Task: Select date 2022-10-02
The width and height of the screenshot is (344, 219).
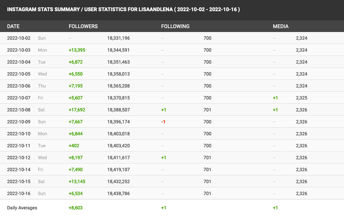Action: (x=18, y=38)
